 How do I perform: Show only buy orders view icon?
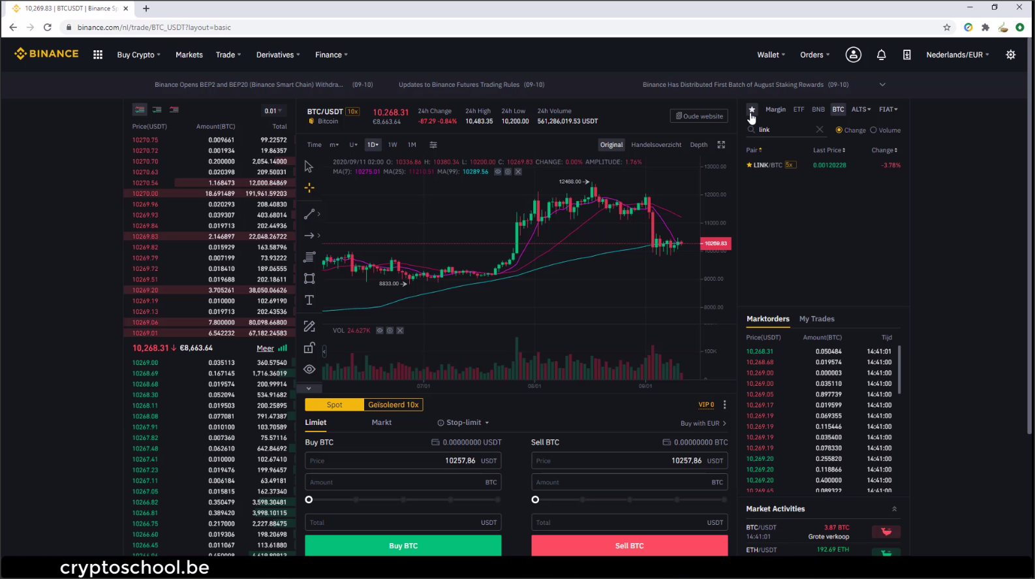pos(157,110)
